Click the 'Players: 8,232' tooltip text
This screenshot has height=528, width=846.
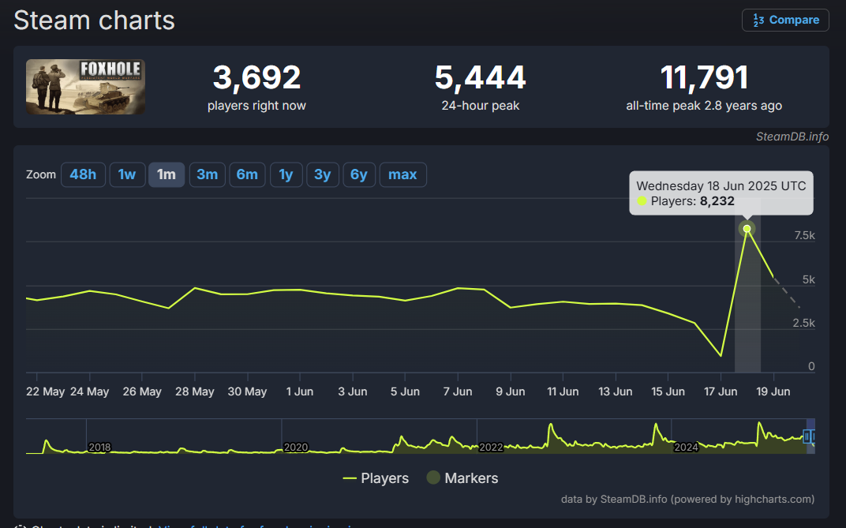click(692, 201)
